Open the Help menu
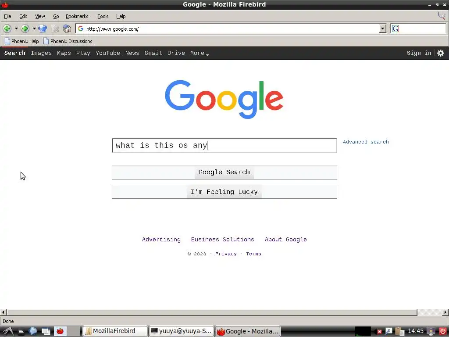The image size is (449, 337). tap(121, 16)
